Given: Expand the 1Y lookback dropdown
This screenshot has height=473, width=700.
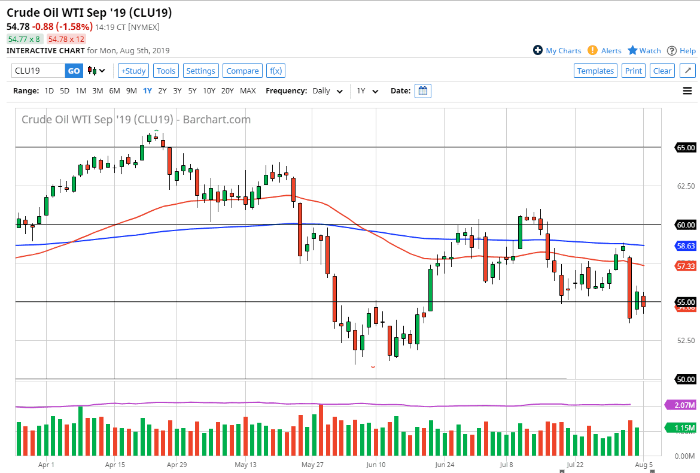Looking at the screenshot, I should [367, 91].
